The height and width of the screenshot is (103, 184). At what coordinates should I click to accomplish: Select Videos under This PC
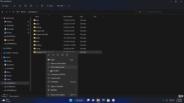(9, 80)
